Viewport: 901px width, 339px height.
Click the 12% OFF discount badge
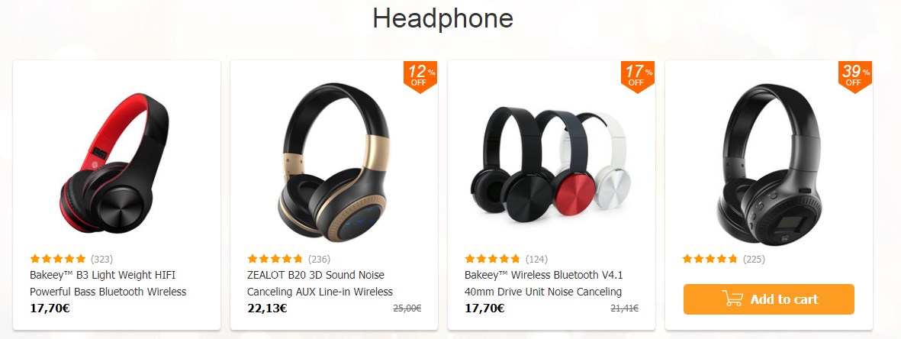coord(420,76)
